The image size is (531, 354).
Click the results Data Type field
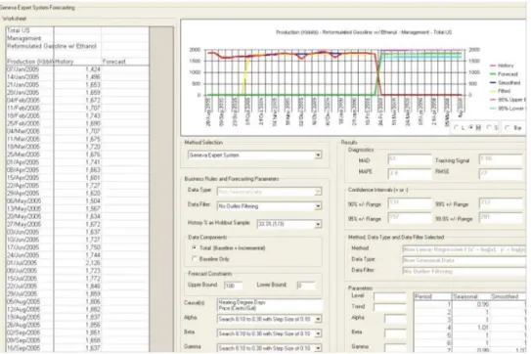point(464,260)
